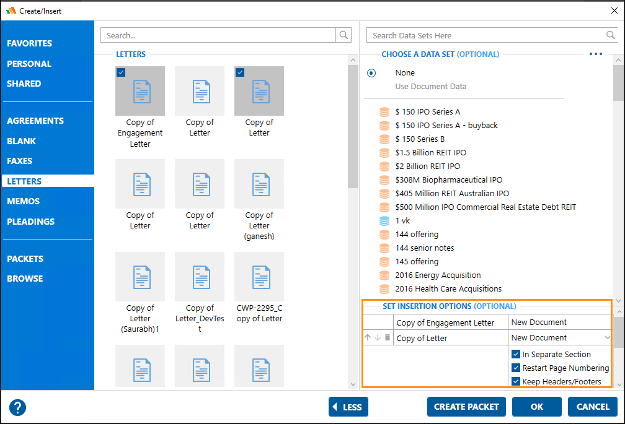The image size is (625, 424).
Task: Click Copy of Engagement Letter row in insertion options
Action: (x=450, y=322)
